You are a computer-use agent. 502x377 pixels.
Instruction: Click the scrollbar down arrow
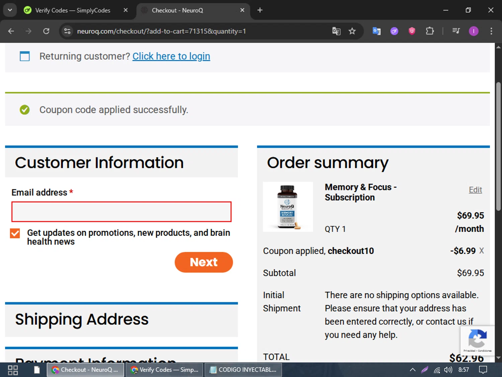tap(498, 358)
